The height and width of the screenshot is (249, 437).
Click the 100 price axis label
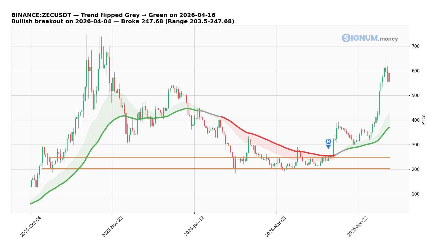tap(416, 194)
